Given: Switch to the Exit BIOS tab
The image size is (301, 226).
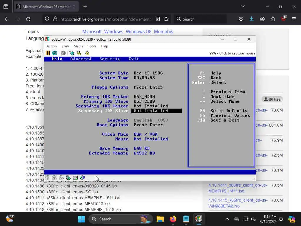Looking at the screenshot, I should pos(134,59).
